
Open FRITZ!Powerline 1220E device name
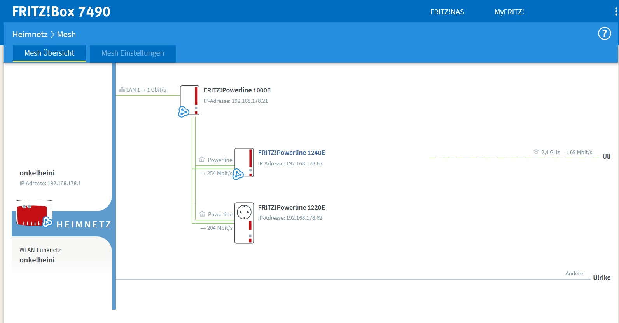coord(292,207)
